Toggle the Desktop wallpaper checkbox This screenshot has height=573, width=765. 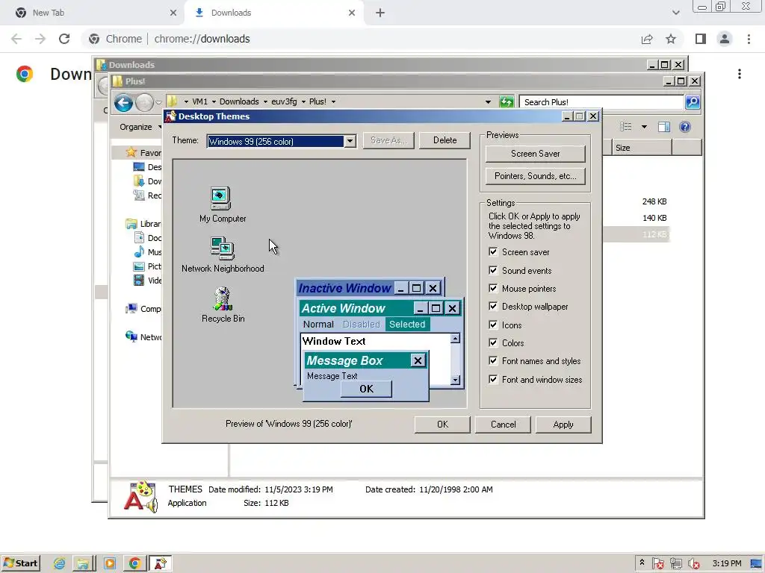493,307
